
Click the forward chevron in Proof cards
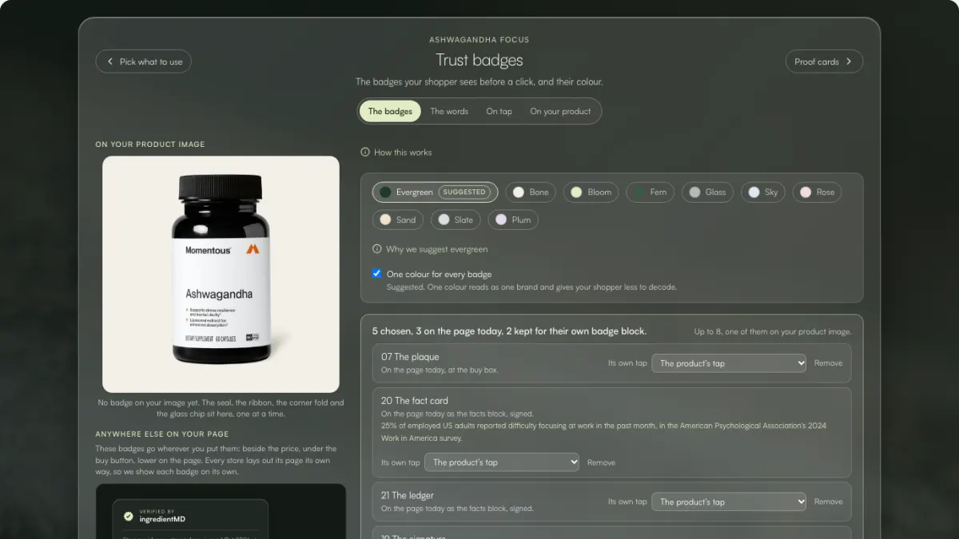pyautogui.click(x=849, y=61)
